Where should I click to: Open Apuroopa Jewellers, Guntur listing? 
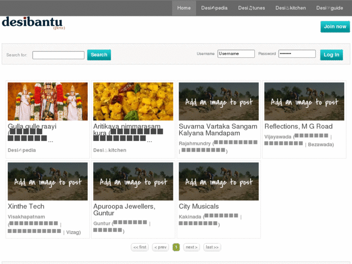(124, 210)
